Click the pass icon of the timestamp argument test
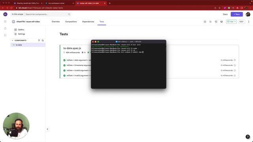Viewport: 253px width, 142px height. [x=64, y=65]
